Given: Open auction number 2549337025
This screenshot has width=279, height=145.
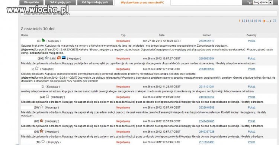Looking at the screenshot, I should 206,132.
